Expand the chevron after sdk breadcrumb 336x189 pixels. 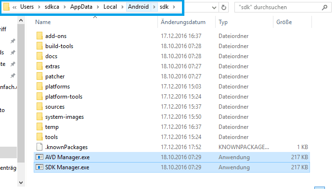click(174, 7)
